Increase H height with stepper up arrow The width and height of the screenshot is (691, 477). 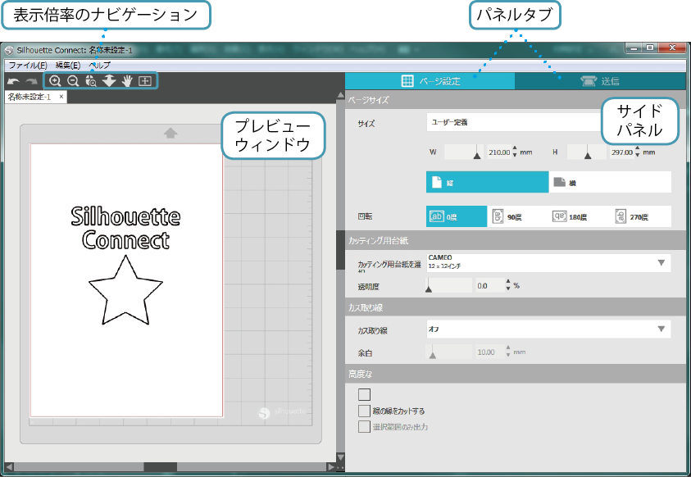637,149
